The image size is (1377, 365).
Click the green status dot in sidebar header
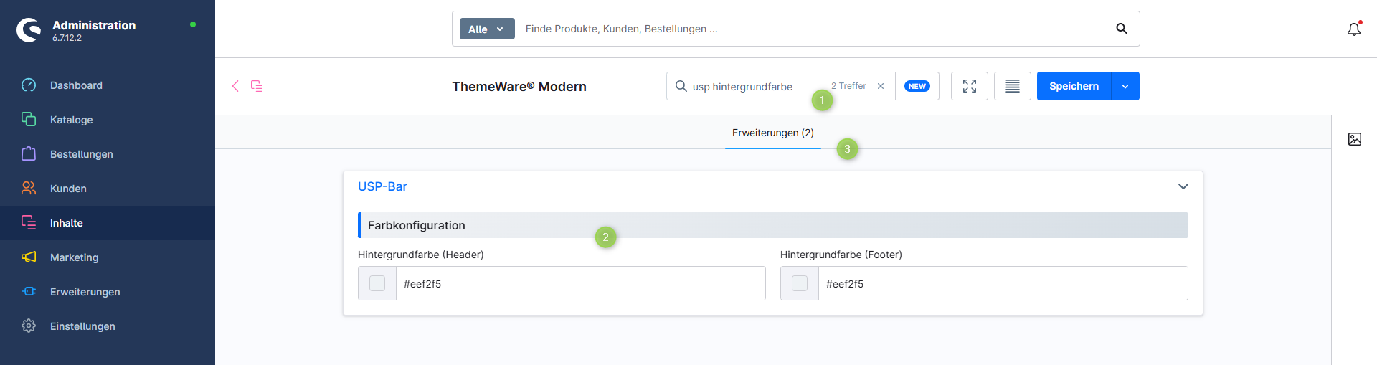[x=193, y=24]
